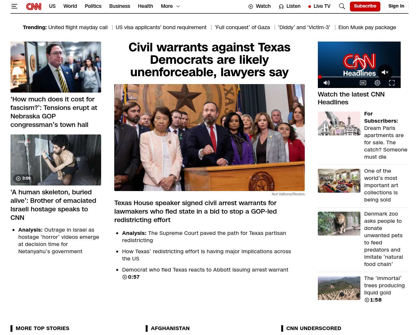The height and width of the screenshot is (335, 419).
Task: Open Texas House speaker signed warrants story
Action: (x=195, y=211)
